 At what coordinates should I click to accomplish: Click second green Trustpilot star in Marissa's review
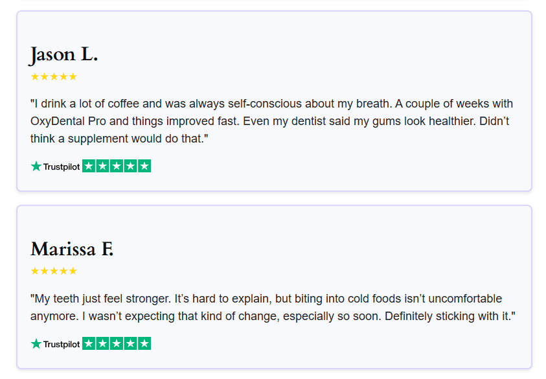[x=103, y=343]
